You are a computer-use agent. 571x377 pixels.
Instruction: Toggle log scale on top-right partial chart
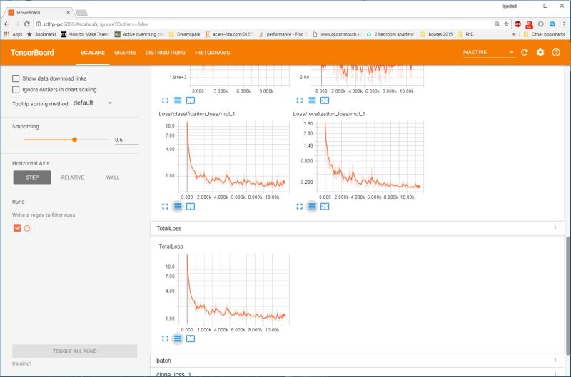pyautogui.click(x=312, y=100)
